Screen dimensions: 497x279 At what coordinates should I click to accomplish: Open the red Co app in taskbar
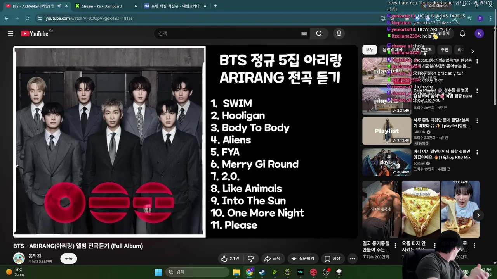313,272
